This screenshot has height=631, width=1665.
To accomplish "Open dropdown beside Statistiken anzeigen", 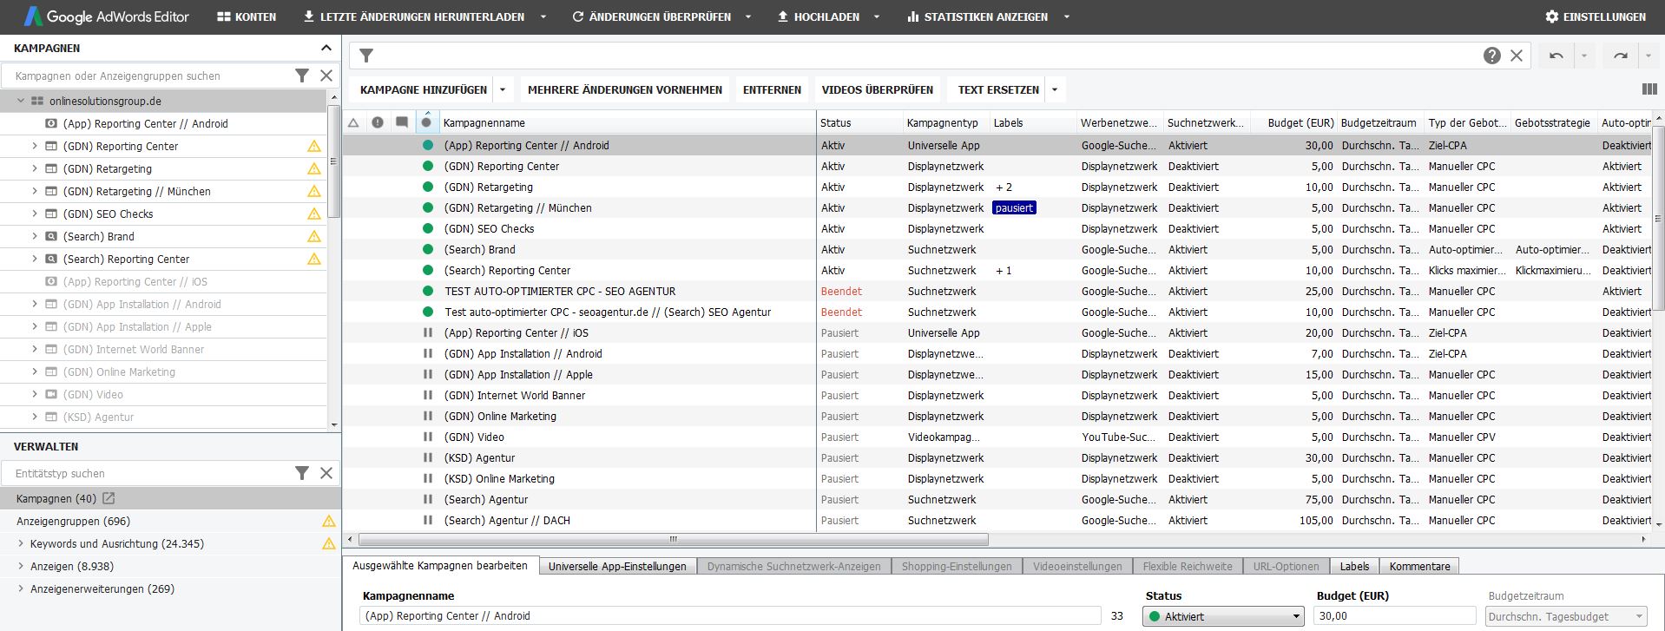I will coord(1067,16).
